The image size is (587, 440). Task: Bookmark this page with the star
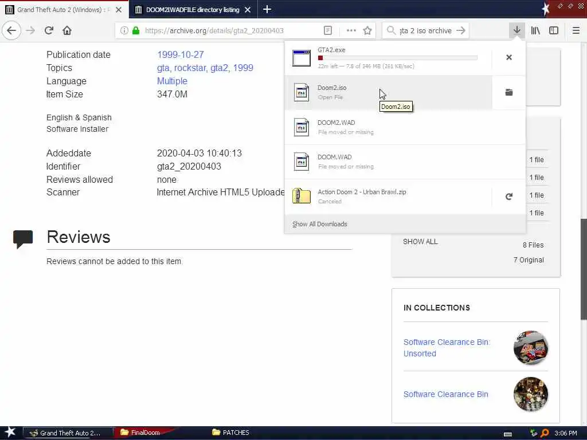point(367,30)
